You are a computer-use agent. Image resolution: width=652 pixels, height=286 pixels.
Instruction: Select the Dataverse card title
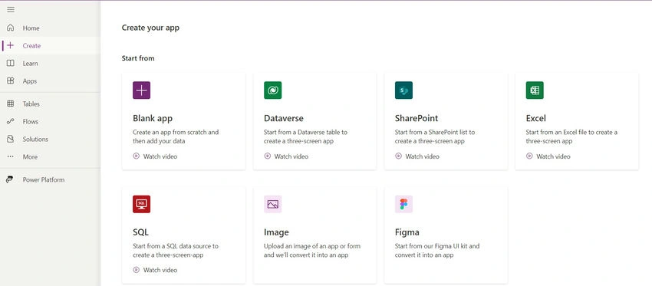(284, 118)
